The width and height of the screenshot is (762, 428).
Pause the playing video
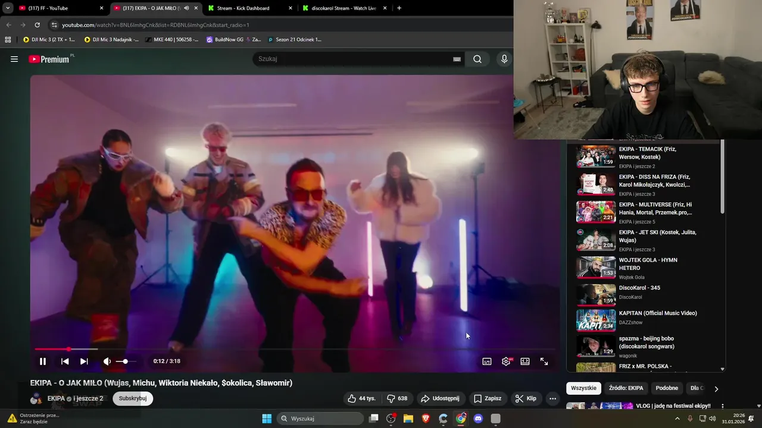43,361
